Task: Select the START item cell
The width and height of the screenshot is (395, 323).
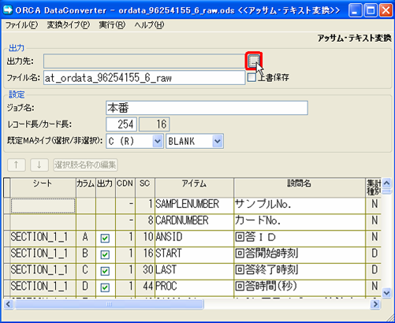Action: [194, 254]
